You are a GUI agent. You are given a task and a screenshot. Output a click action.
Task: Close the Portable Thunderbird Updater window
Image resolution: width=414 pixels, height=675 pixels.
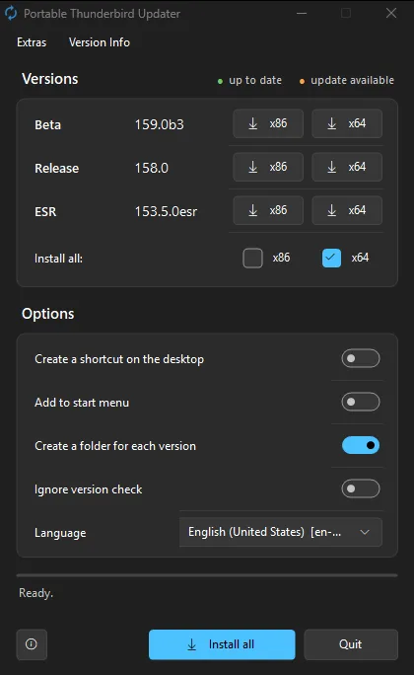click(391, 14)
